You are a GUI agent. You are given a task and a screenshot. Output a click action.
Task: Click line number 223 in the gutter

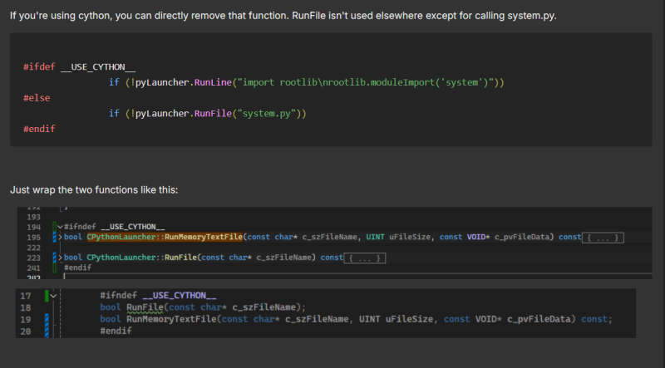(x=33, y=258)
